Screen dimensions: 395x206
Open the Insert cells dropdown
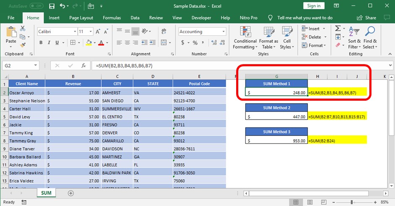click(x=324, y=29)
